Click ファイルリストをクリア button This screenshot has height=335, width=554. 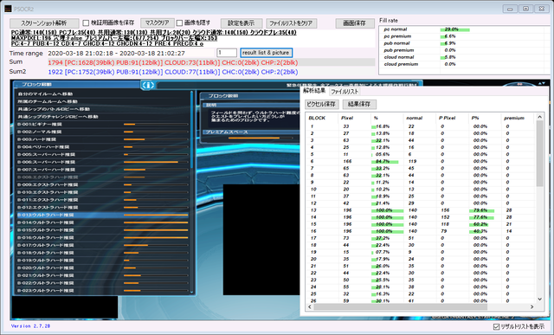292,23
